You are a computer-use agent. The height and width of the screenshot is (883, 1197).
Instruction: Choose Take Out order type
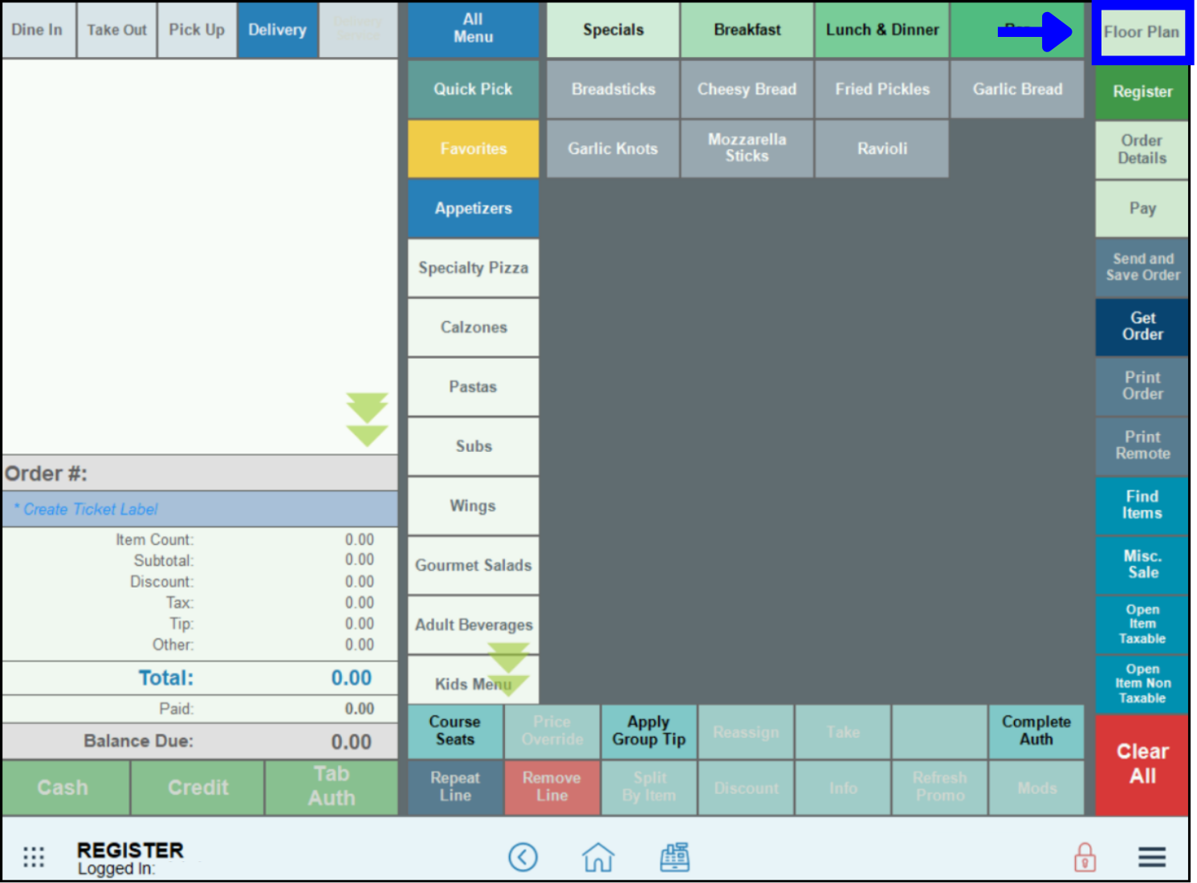(x=116, y=30)
